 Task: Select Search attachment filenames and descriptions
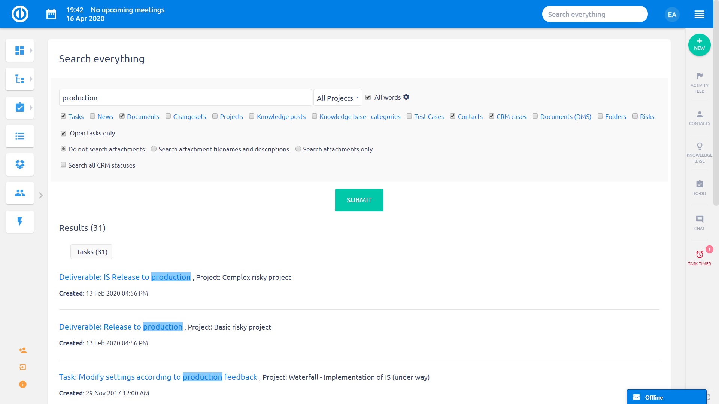coord(154,149)
